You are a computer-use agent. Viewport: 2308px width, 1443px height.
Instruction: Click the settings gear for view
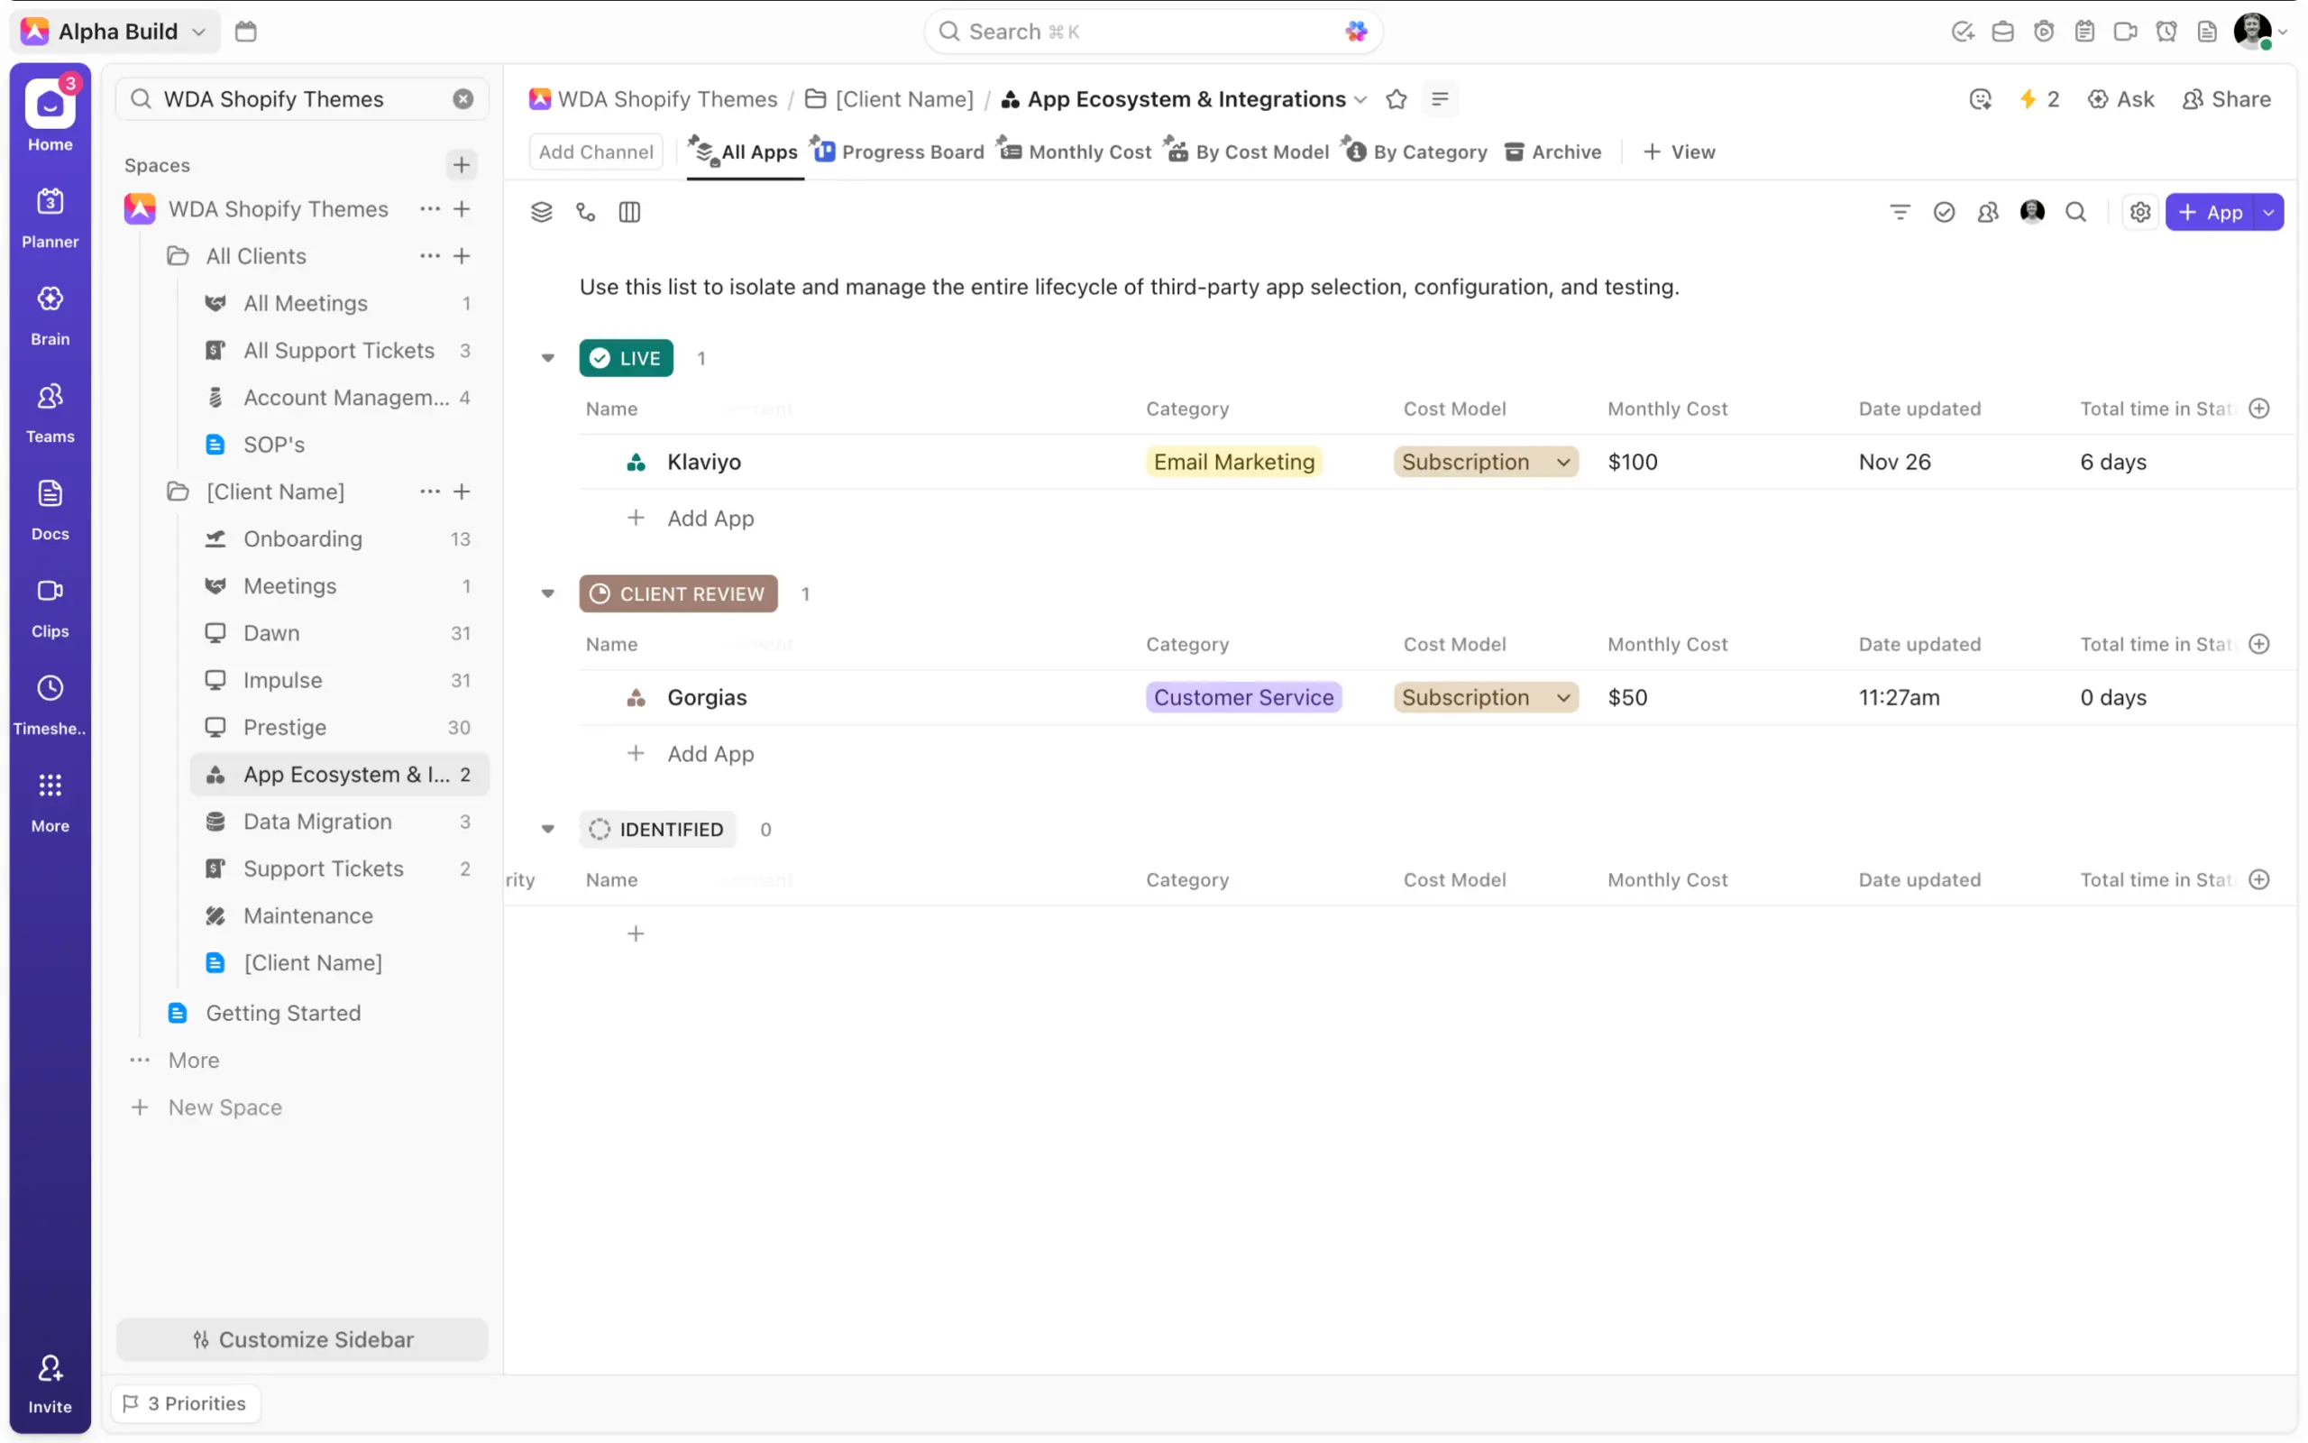pyautogui.click(x=2139, y=212)
